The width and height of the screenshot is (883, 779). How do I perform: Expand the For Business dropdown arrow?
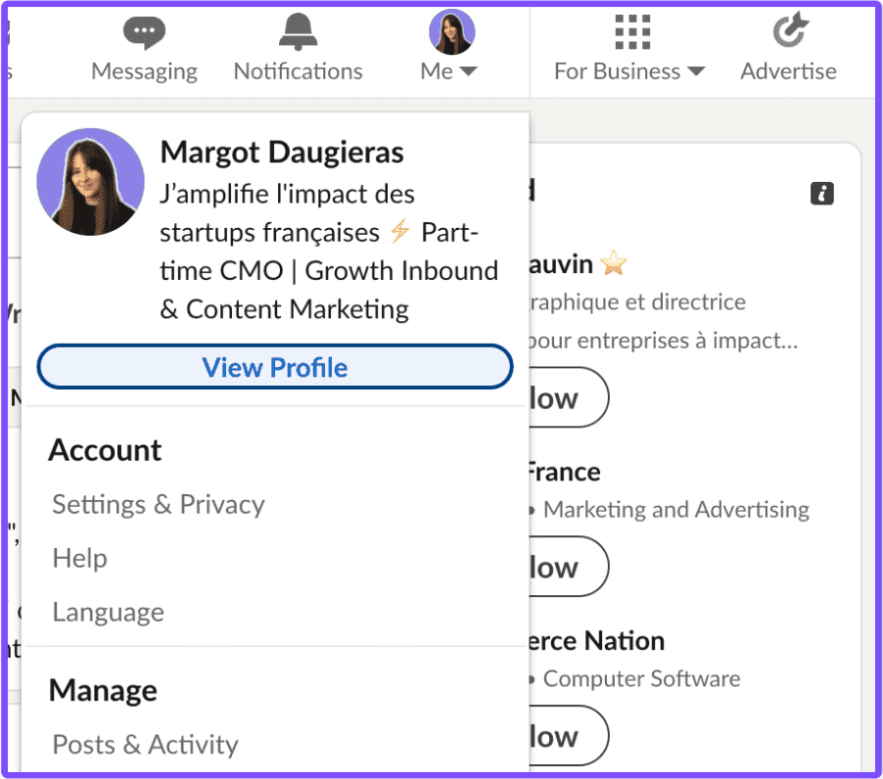click(x=696, y=70)
